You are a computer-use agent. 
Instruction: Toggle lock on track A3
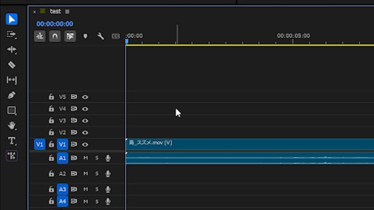(x=51, y=189)
